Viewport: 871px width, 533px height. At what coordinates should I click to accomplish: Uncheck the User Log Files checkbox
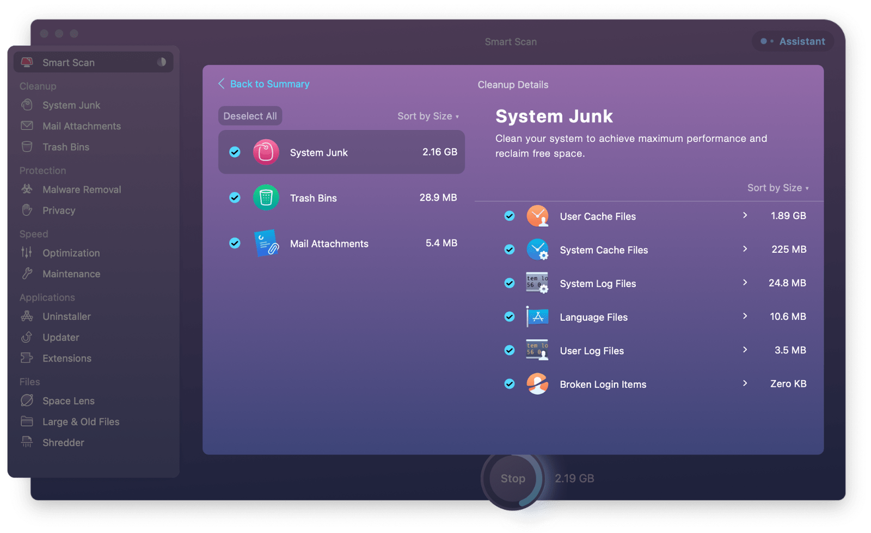point(510,350)
